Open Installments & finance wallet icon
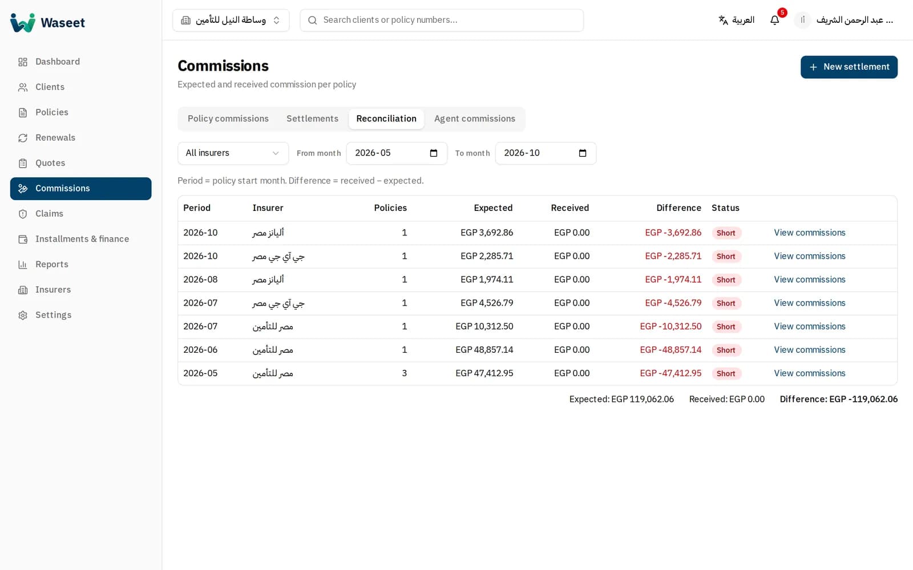The width and height of the screenshot is (913, 570). coord(23,239)
